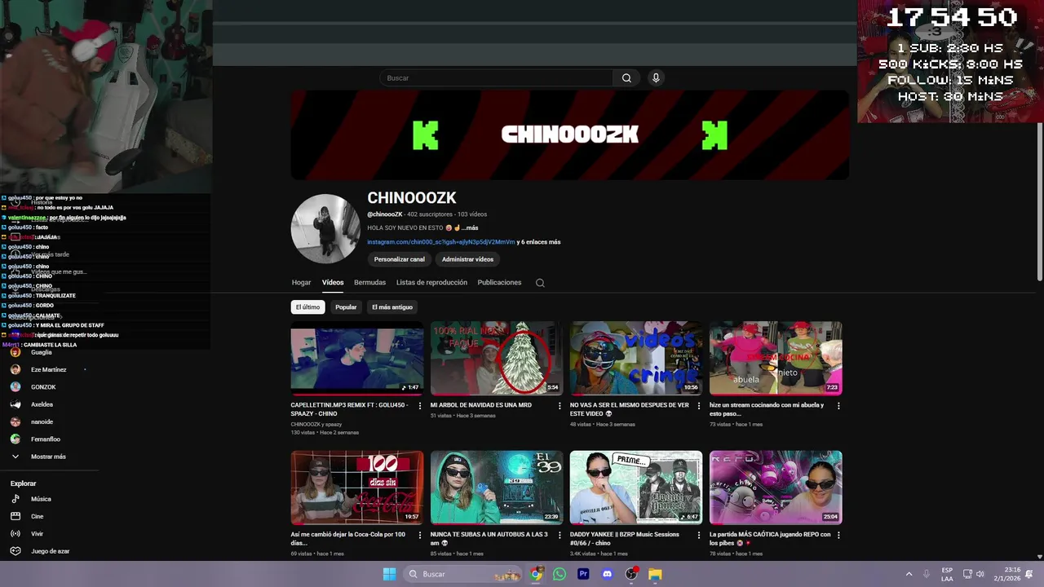This screenshot has width=1044, height=587.
Task: Open Adobe Premiere Pro from taskbar
Action: (x=583, y=574)
